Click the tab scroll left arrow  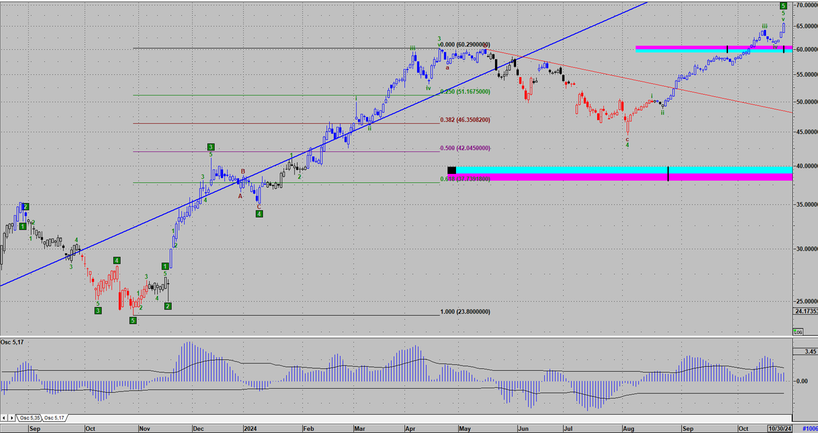tap(4, 417)
